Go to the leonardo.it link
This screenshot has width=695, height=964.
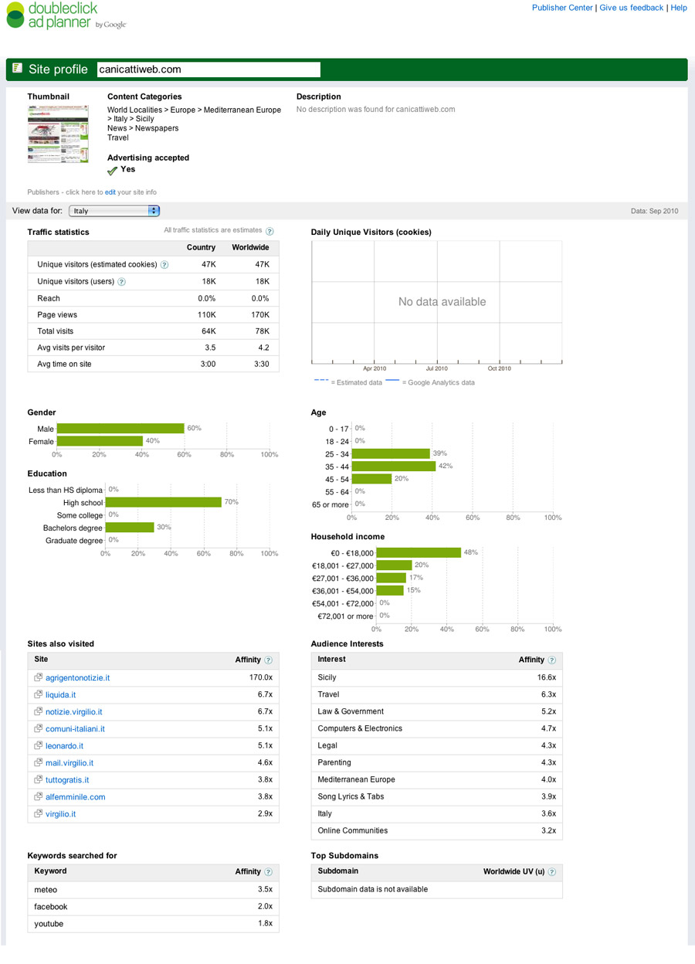coord(64,746)
